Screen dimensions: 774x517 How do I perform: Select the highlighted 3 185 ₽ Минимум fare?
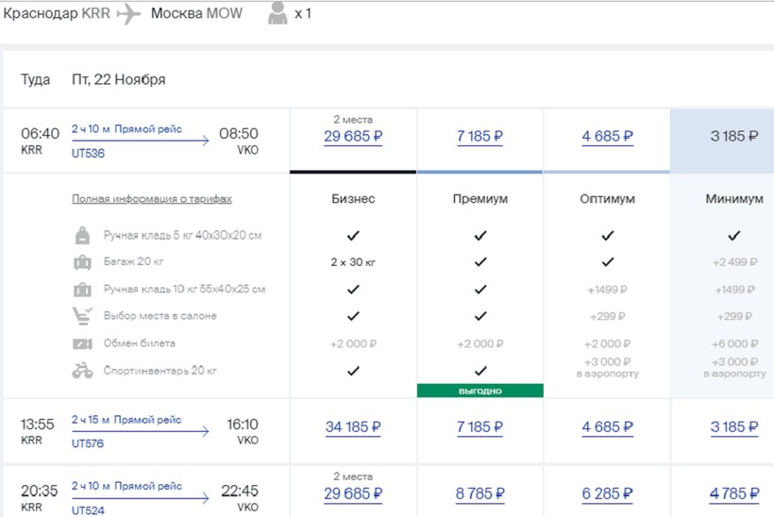pyautogui.click(x=733, y=136)
